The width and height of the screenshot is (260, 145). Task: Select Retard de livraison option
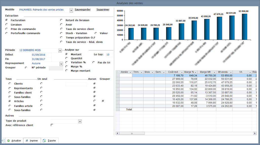click(x=61, y=20)
